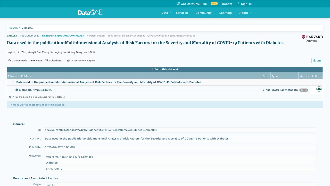The width and height of the screenshot is (330, 186).
Task: Go back to Search breadcrumb
Action: (x=14, y=28)
